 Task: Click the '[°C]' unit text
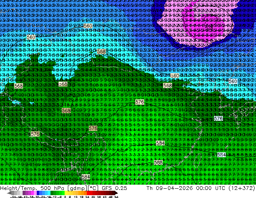[x=93, y=188]
